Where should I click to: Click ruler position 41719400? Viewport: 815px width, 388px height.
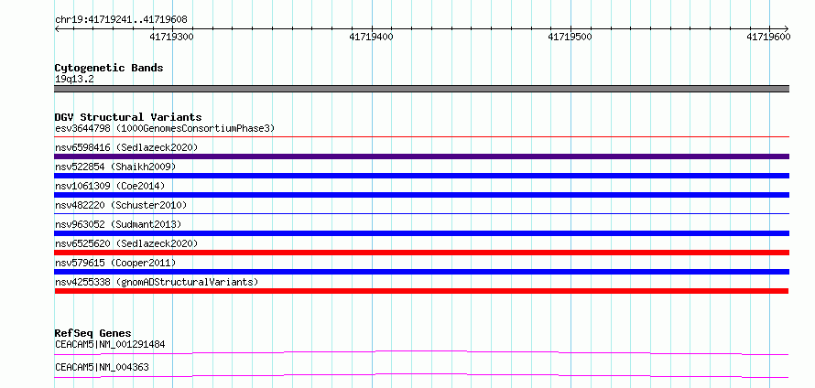pos(371,37)
